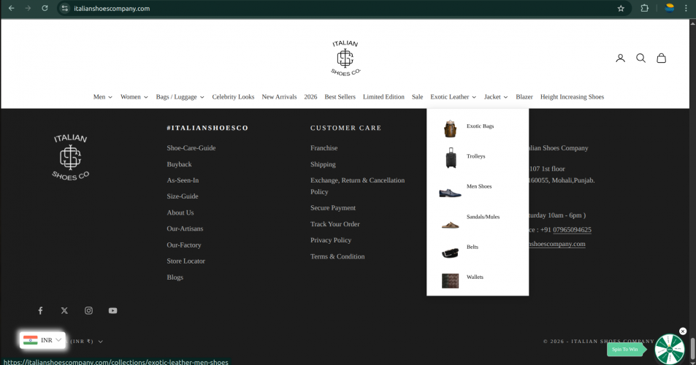View site information icon in address bar
Viewport: 696px width, 365px height.
tap(65, 9)
